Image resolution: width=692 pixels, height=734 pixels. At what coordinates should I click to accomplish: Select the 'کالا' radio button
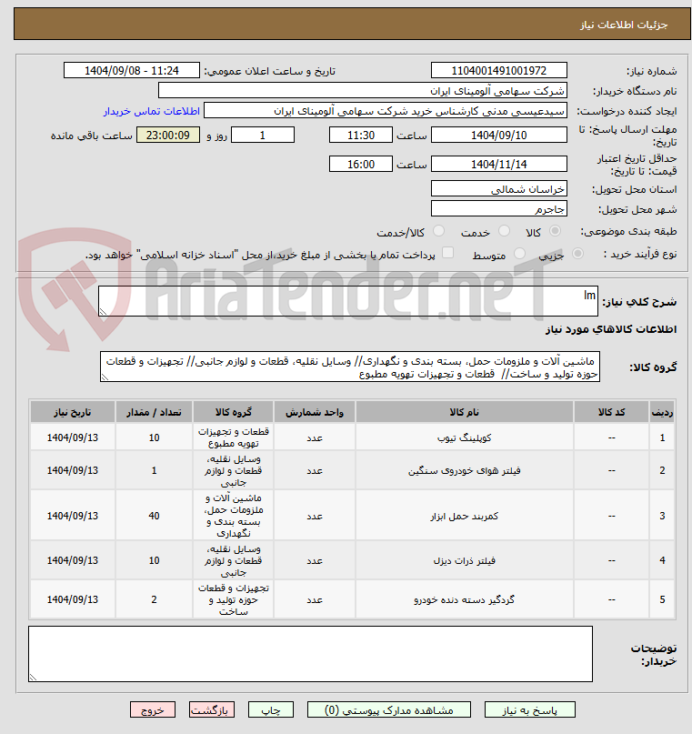point(555,231)
